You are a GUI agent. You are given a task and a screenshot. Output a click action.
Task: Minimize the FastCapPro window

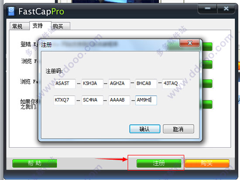208,9
